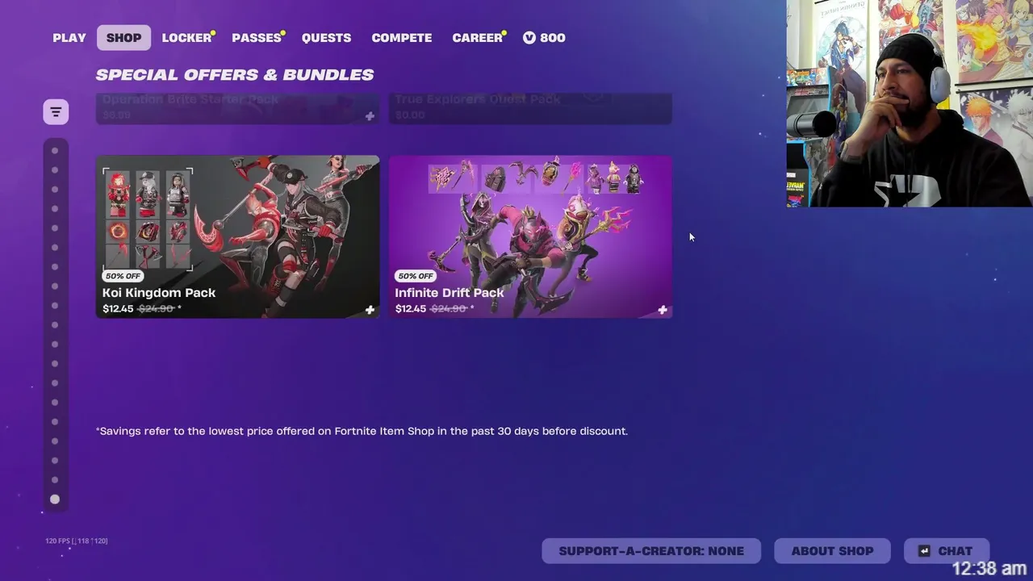The width and height of the screenshot is (1033, 581).
Task: Click the section navigation dot sidebar
Action: pos(55,325)
